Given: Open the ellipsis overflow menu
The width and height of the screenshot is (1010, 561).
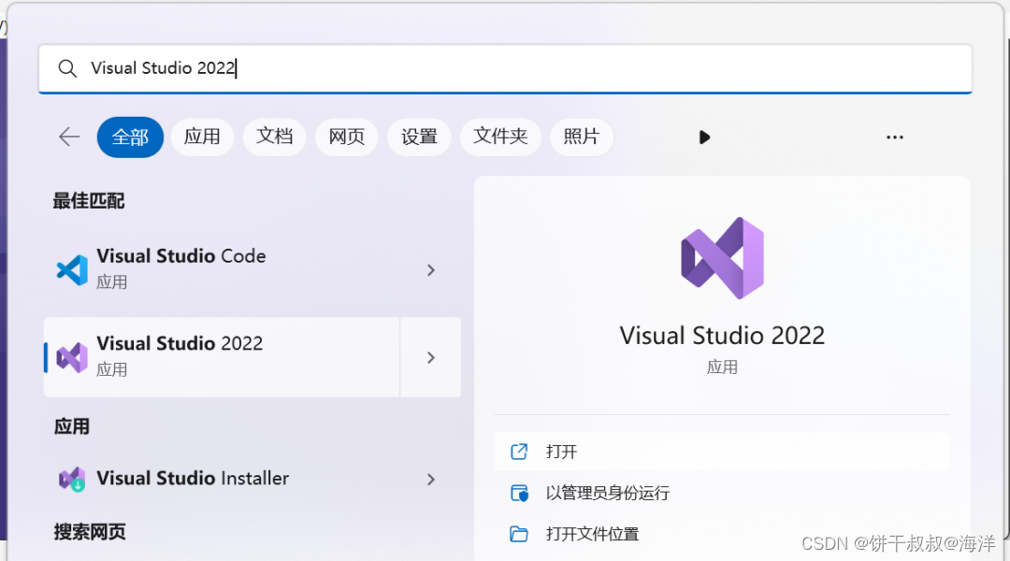Looking at the screenshot, I should coord(895,137).
